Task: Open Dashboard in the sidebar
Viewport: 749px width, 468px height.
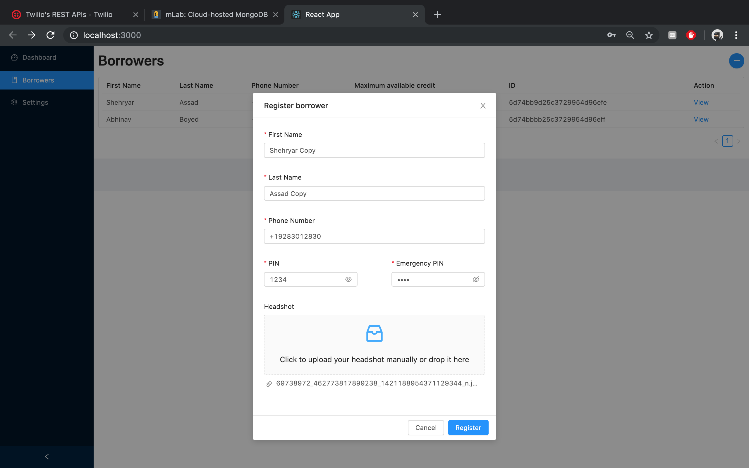Action: click(x=39, y=57)
